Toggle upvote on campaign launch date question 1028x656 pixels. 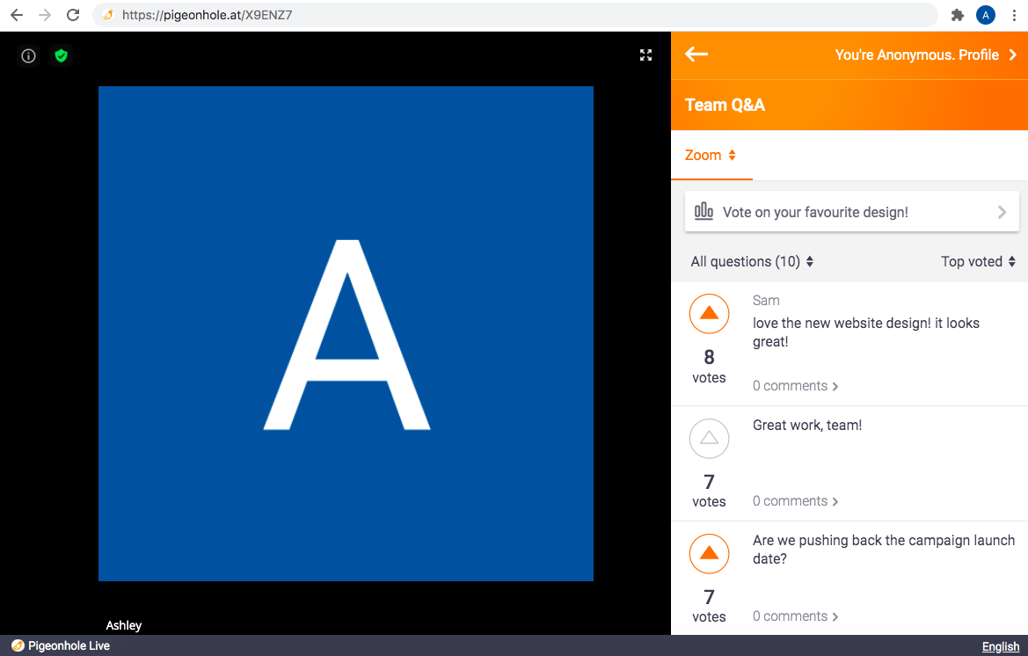click(x=709, y=554)
